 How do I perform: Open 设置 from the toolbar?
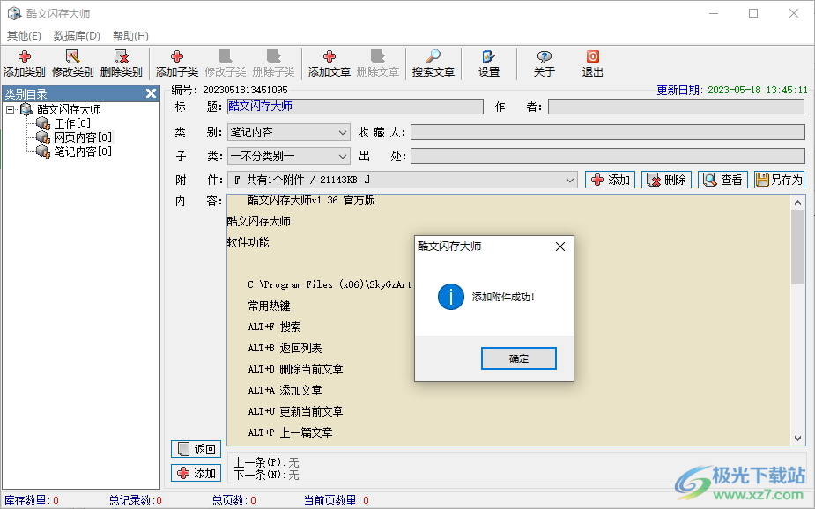489,63
